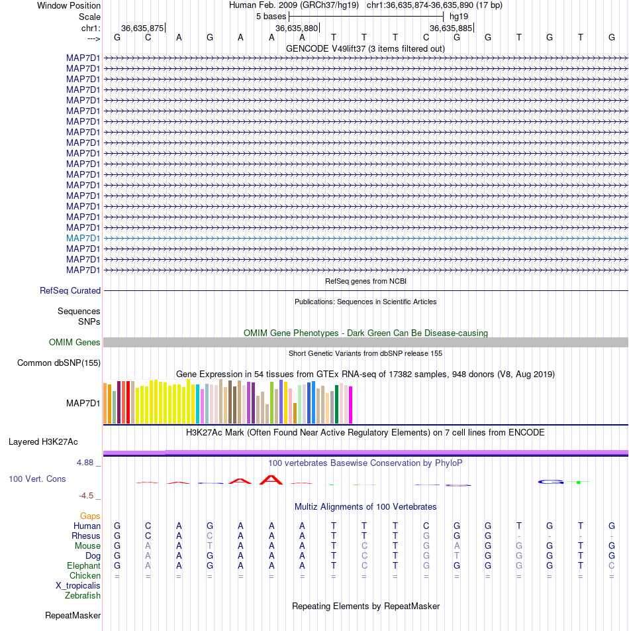This screenshot has width=629, height=631.
Task: Select the Scale track label
Action: click(x=89, y=17)
